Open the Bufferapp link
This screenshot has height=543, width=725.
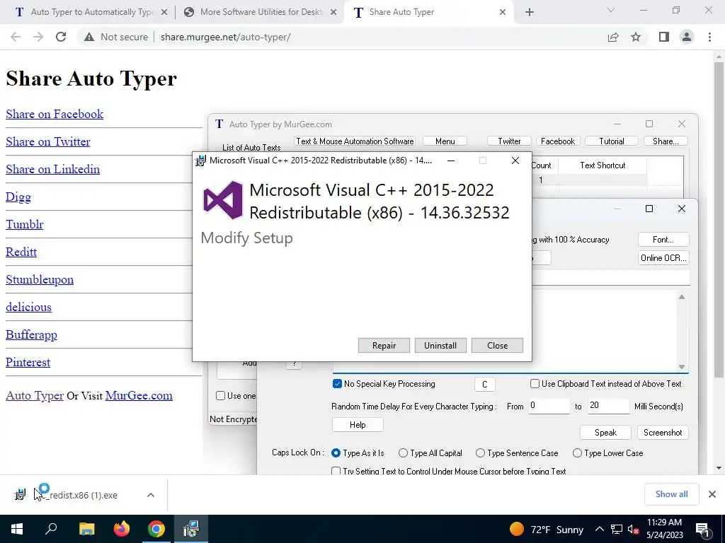(31, 334)
